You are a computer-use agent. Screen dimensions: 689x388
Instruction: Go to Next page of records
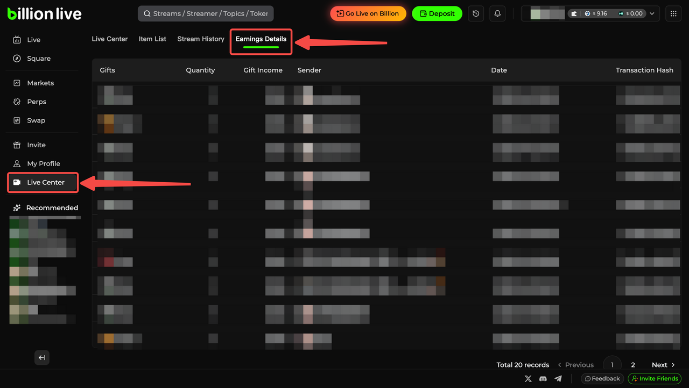pyautogui.click(x=663, y=365)
